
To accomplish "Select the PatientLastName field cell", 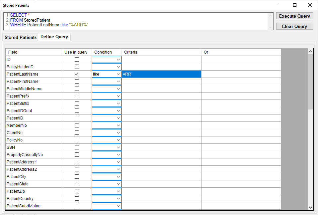I will (34, 74).
